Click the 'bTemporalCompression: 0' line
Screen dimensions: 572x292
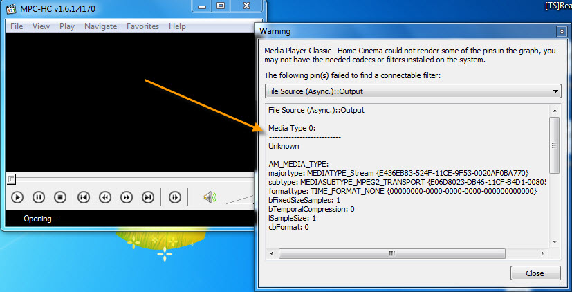point(311,209)
